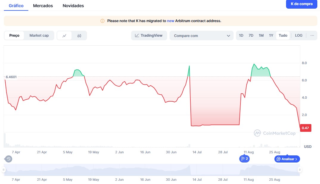Image resolution: width=320 pixels, height=184 pixels.
Task: Click the right handle of range navigator
Action: [x=300, y=170]
